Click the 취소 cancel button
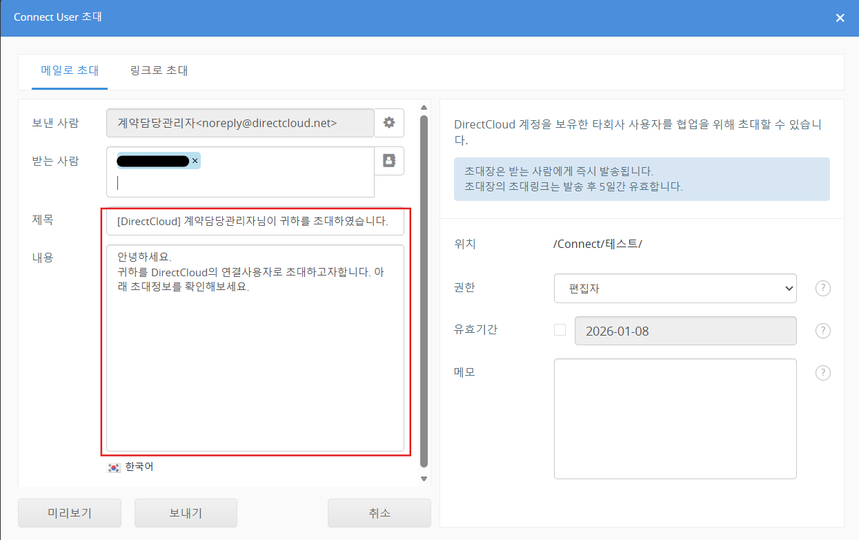859x540 pixels. (x=379, y=513)
